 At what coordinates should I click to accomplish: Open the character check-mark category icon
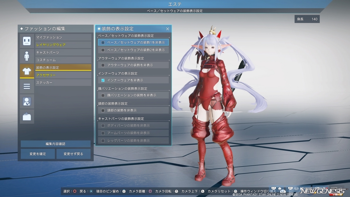click(27, 102)
